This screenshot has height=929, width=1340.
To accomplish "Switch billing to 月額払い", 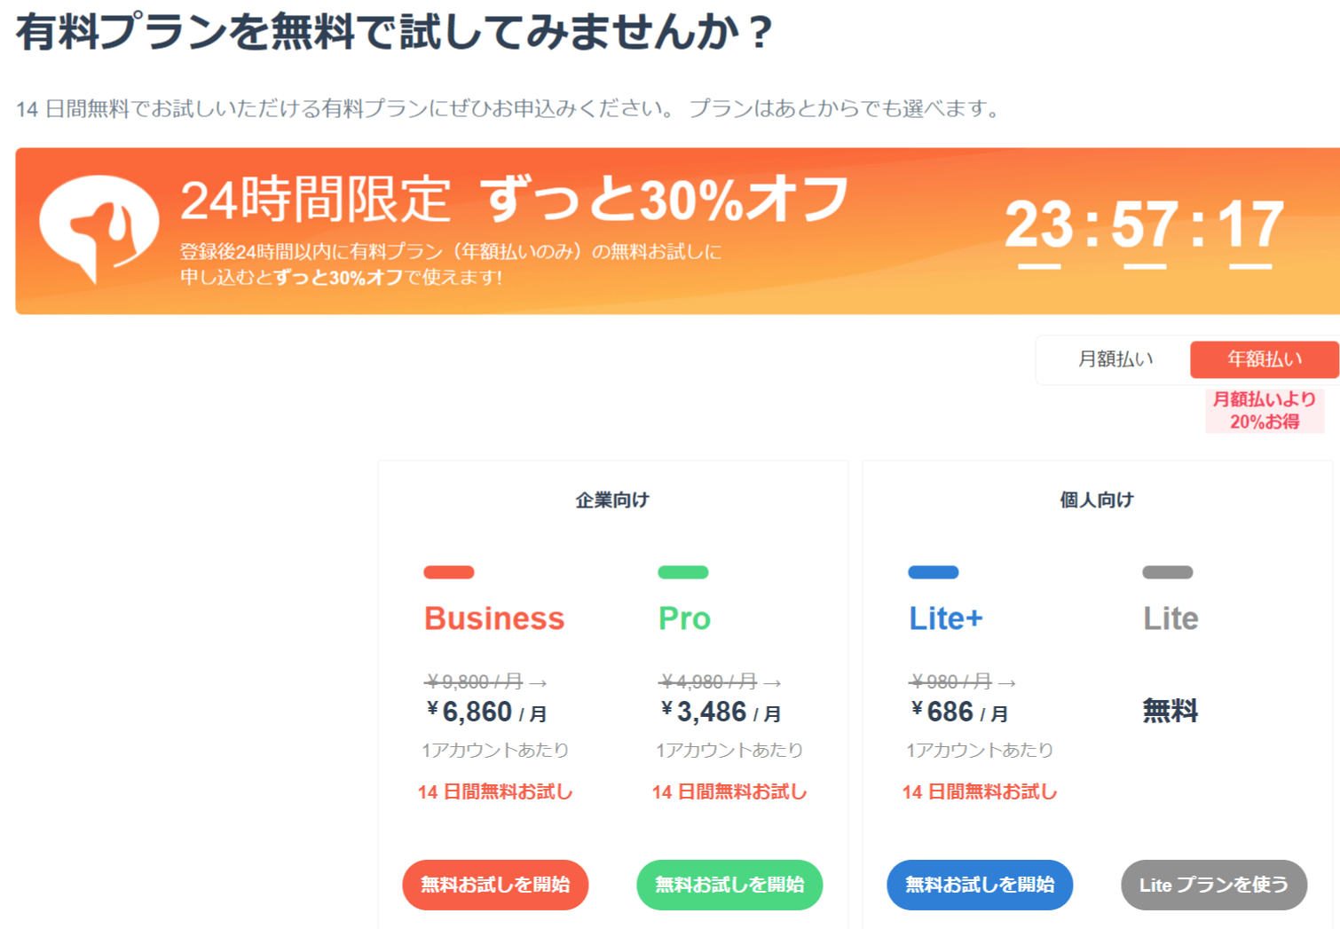I will point(1115,359).
